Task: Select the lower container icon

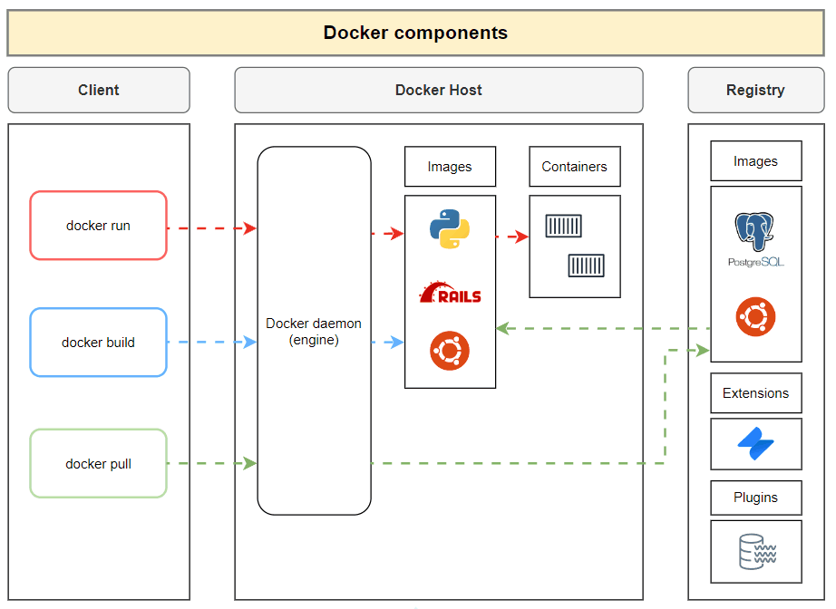Action: (586, 266)
